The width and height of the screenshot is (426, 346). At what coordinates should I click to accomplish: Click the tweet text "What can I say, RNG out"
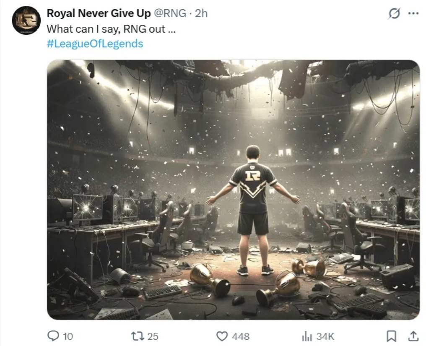(x=111, y=29)
